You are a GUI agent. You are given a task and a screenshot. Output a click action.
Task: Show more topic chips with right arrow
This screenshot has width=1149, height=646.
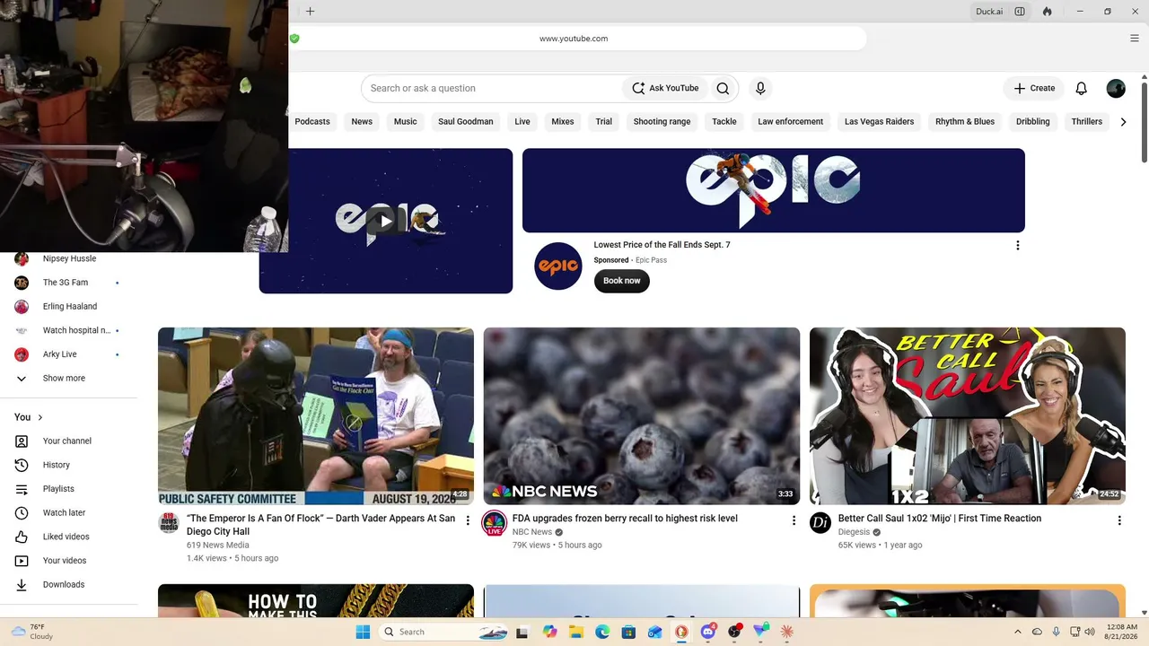coord(1123,122)
